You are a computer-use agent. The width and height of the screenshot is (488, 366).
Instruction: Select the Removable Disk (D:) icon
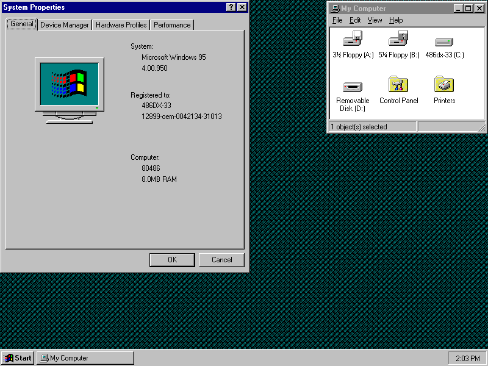(x=353, y=87)
